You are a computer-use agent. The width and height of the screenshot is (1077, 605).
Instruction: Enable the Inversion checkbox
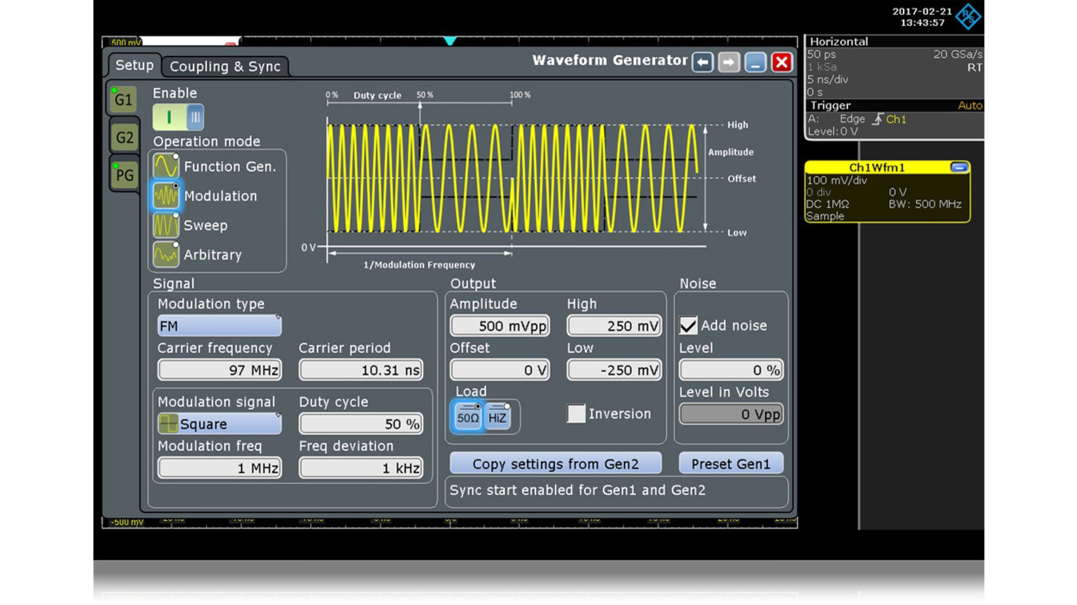pos(576,414)
